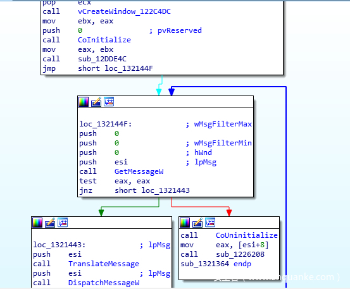Click the color picker icon in the loc_132144F node
Image resolution: width=350 pixels, height=289 pixels.
click(84, 102)
